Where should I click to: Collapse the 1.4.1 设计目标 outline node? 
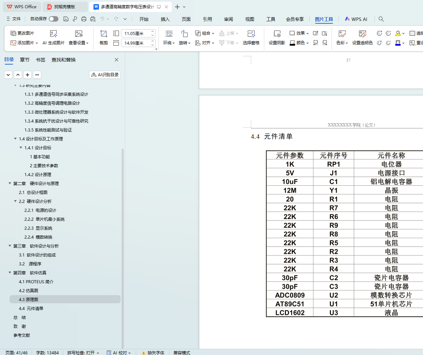(21, 148)
